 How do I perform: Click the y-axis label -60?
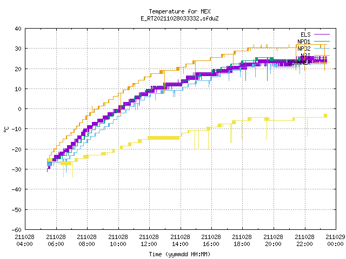click(17, 230)
